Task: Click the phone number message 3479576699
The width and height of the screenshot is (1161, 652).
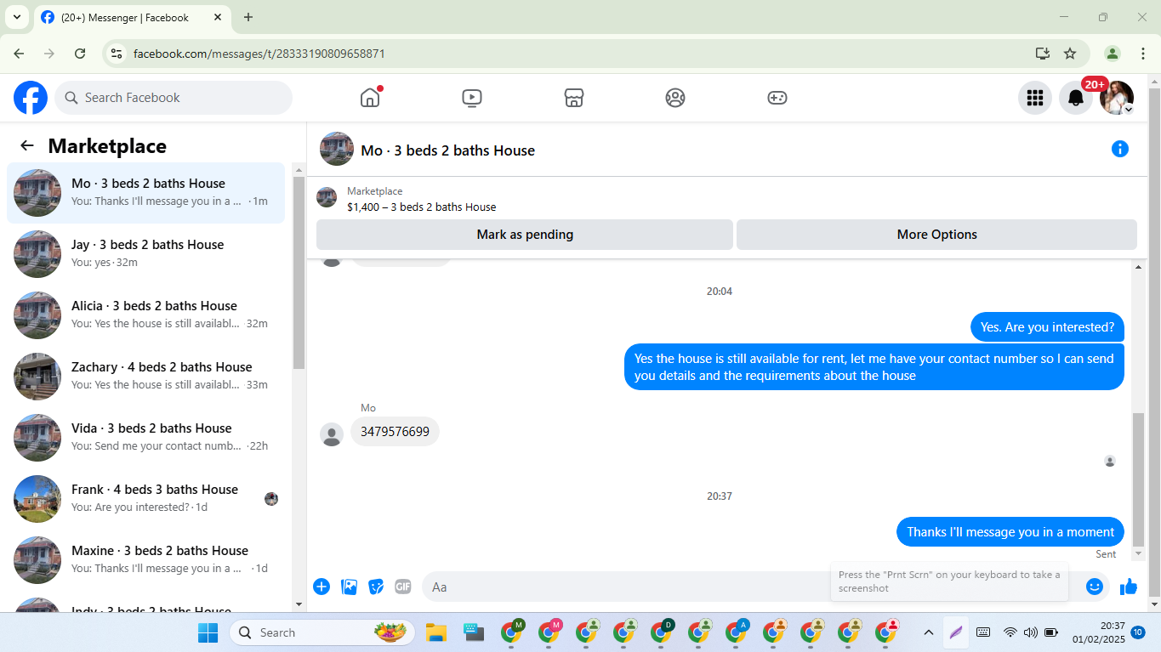Action: click(395, 432)
